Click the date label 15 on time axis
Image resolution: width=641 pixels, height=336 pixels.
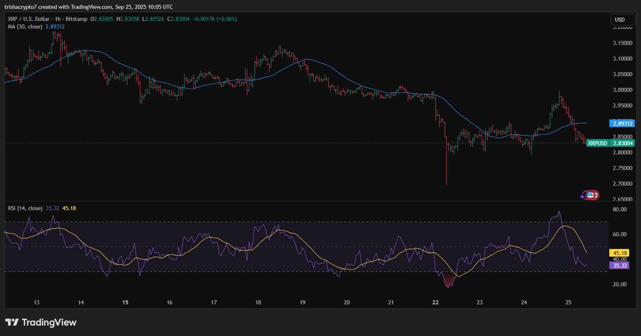125,302
